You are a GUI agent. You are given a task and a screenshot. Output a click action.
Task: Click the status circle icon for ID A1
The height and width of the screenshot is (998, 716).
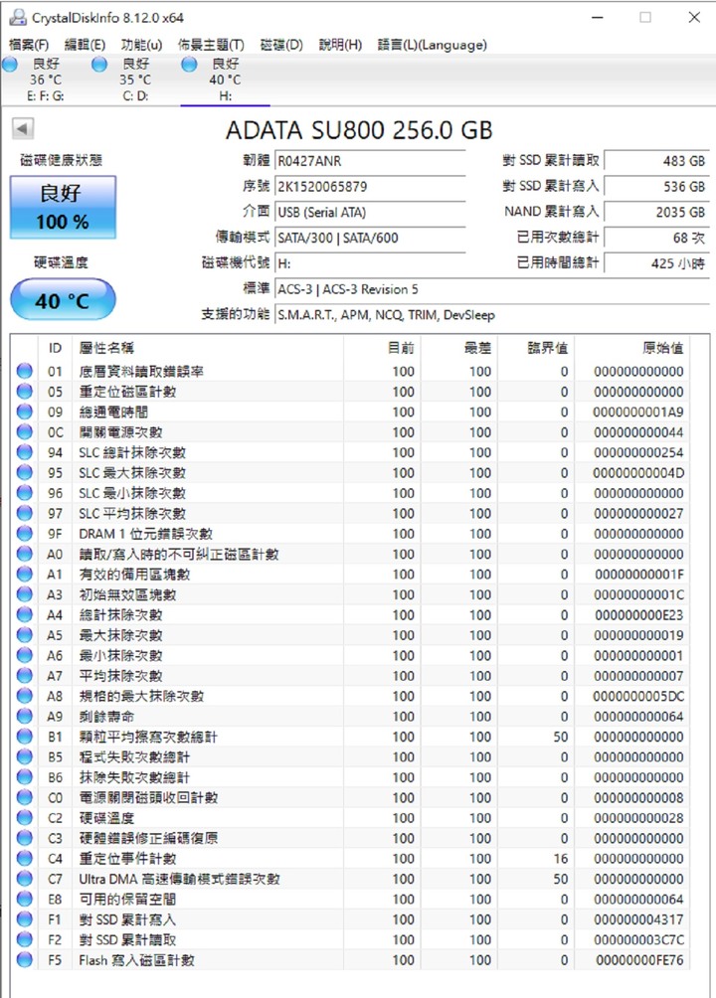point(25,574)
